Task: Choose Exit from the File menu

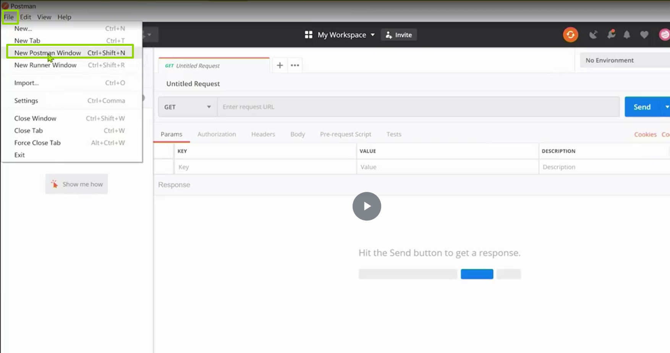Action: pyautogui.click(x=72, y=155)
